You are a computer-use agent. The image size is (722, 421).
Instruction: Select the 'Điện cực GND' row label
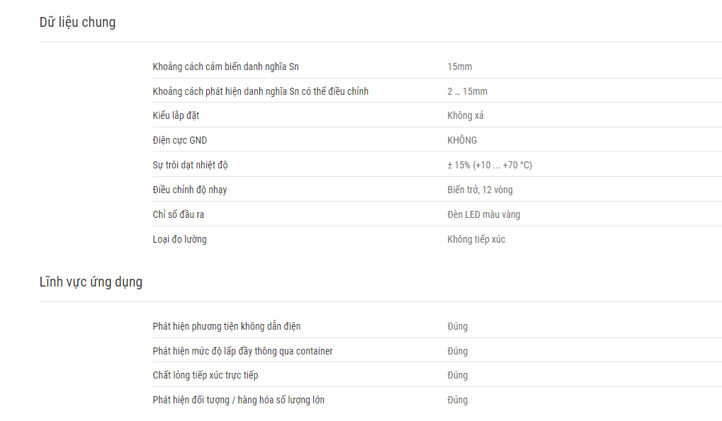click(x=180, y=141)
